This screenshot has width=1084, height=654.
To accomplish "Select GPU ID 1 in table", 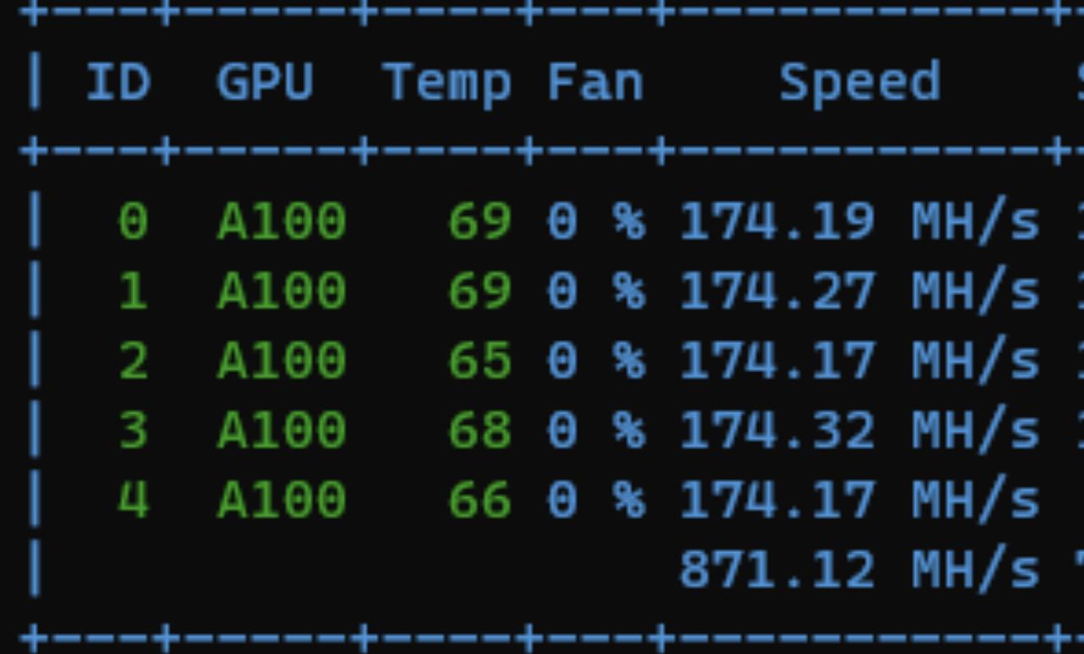I will pyautogui.click(x=133, y=292).
